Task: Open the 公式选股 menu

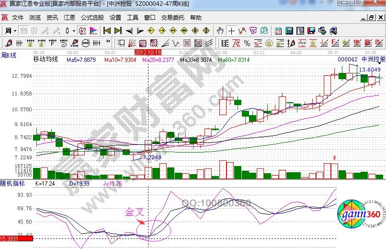Action: (x=92, y=18)
